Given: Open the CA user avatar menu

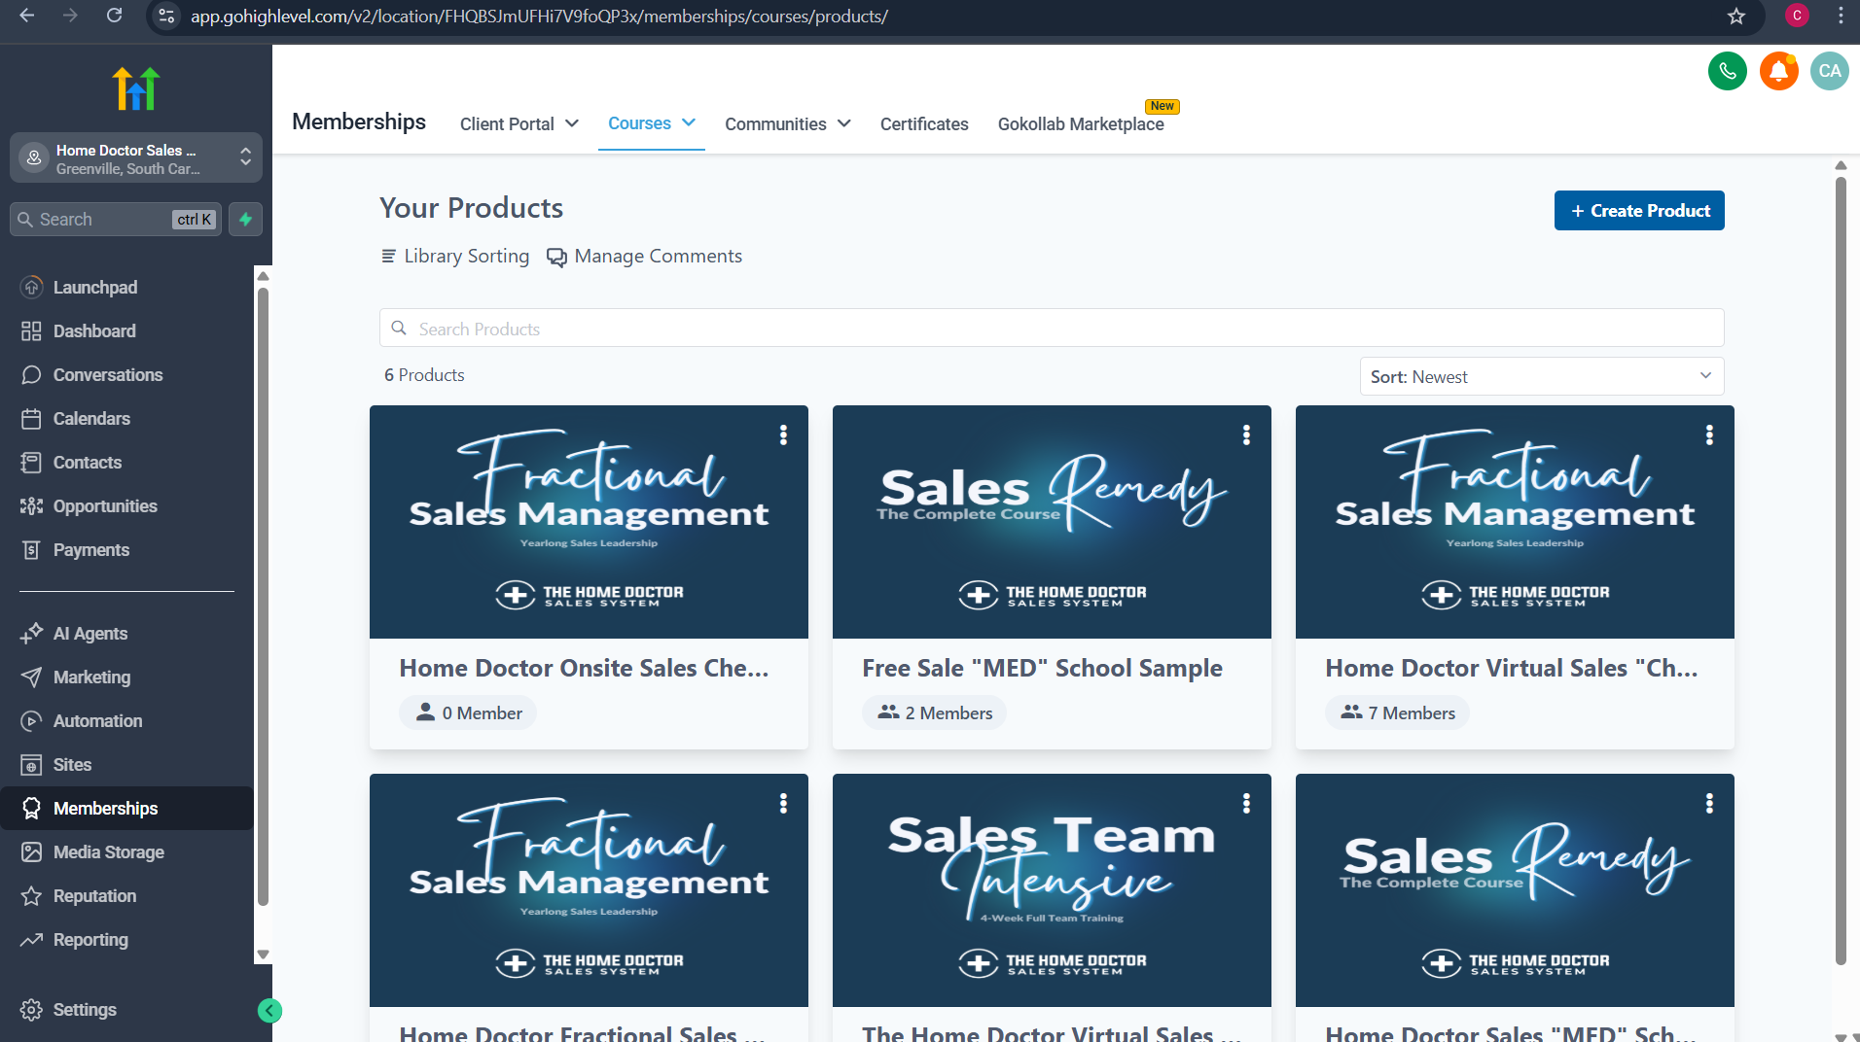Looking at the screenshot, I should (x=1829, y=71).
